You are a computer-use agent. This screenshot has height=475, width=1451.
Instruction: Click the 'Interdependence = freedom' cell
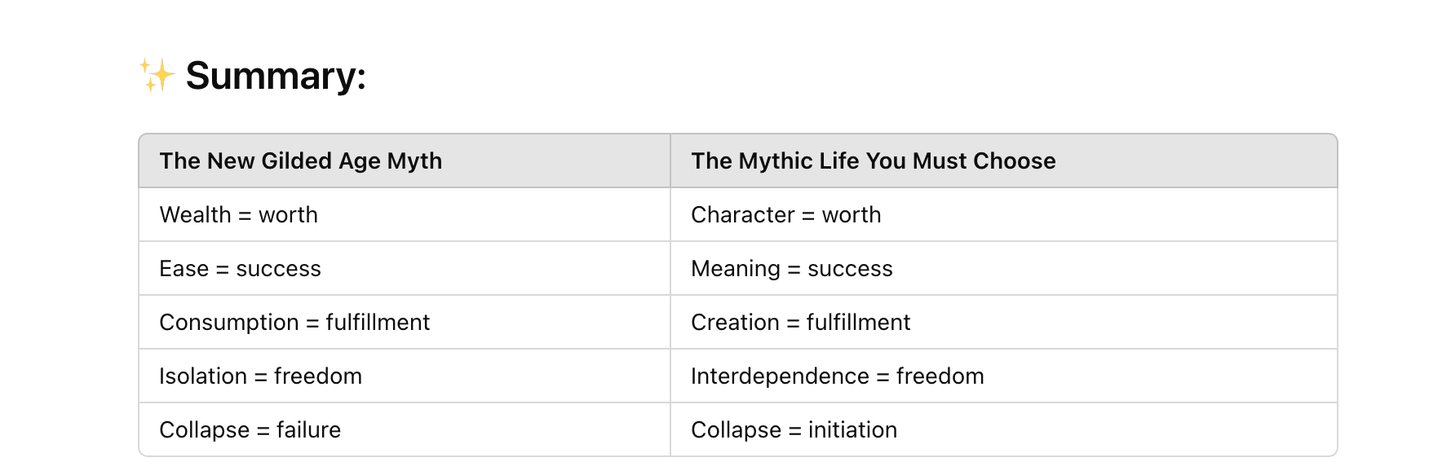tap(1003, 376)
